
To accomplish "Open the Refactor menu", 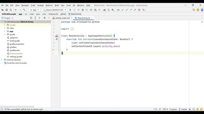I will point(49,5).
